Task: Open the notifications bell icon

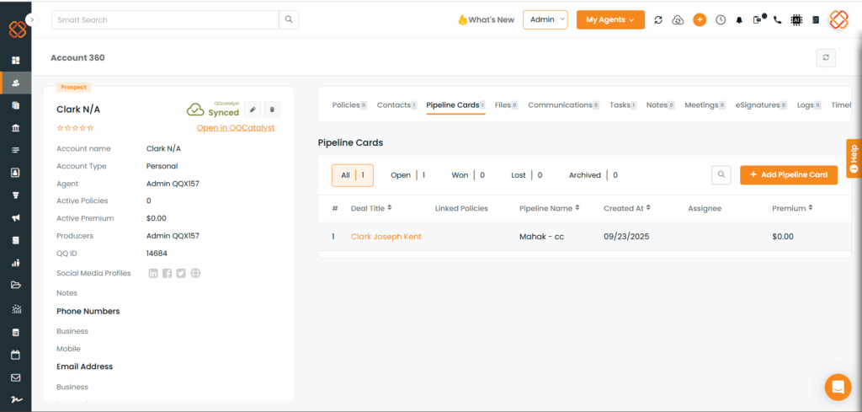Action: coord(739,20)
